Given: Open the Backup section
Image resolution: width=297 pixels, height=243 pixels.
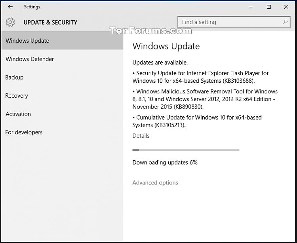Looking at the screenshot, I should [x=62, y=77].
